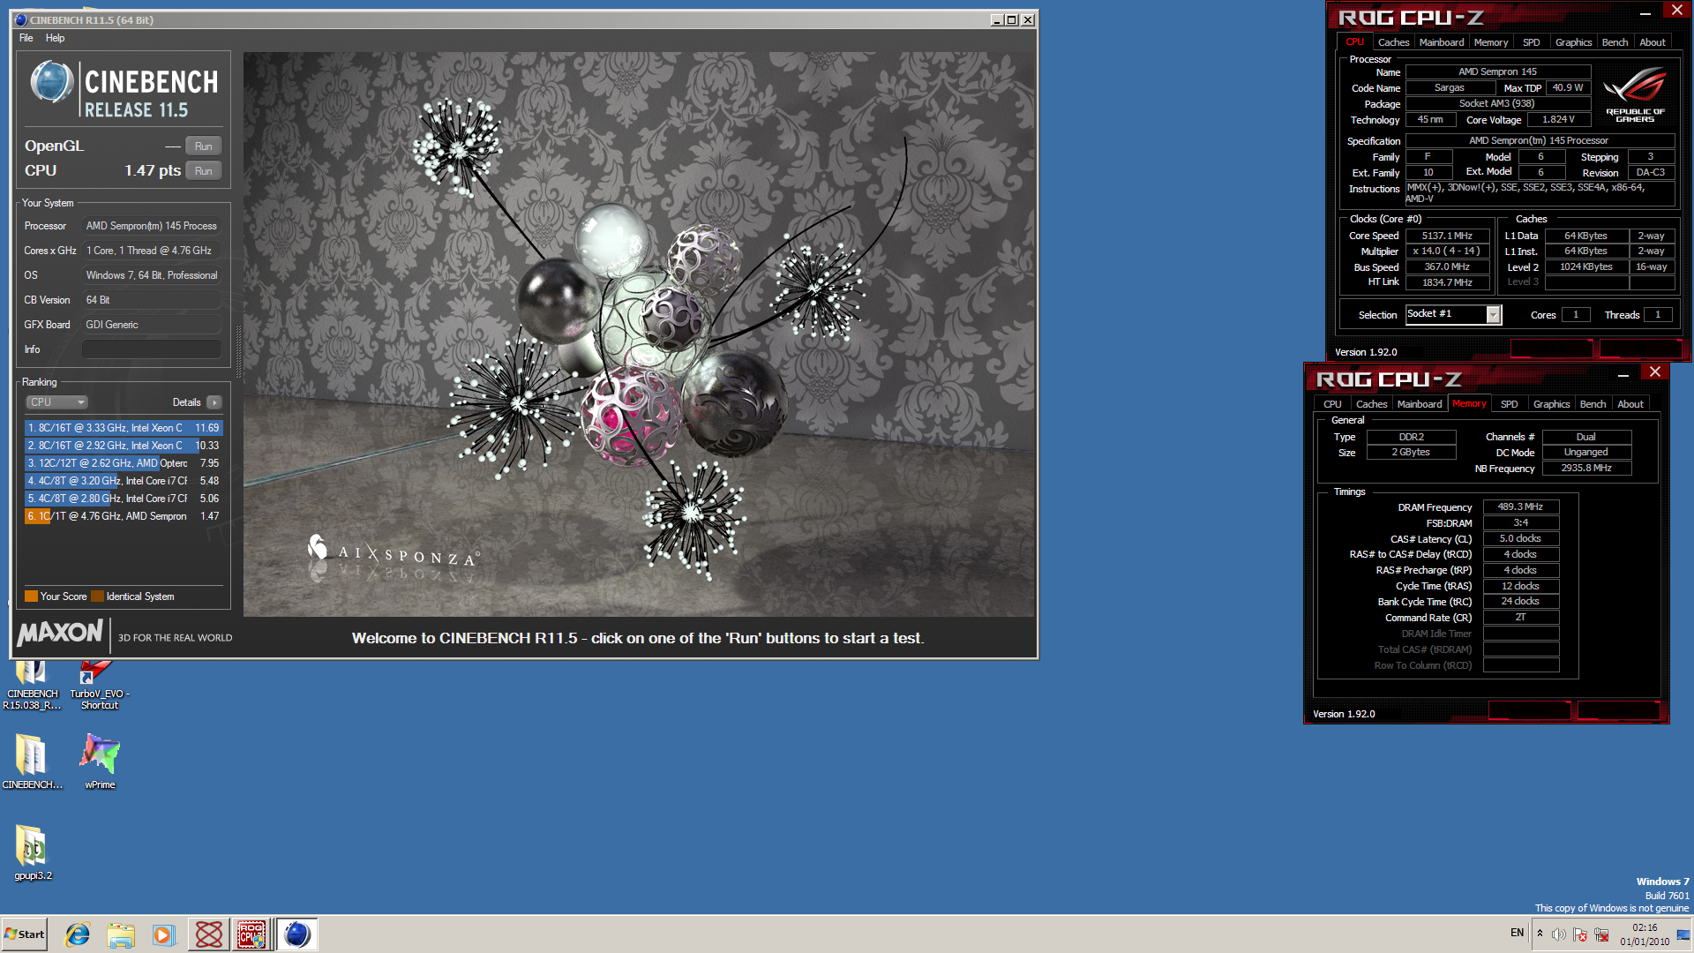Select ranking row 4C/8T @ 2.80 GHz Core i7
Image resolution: width=1694 pixels, height=953 pixels.
pyautogui.click(x=124, y=499)
